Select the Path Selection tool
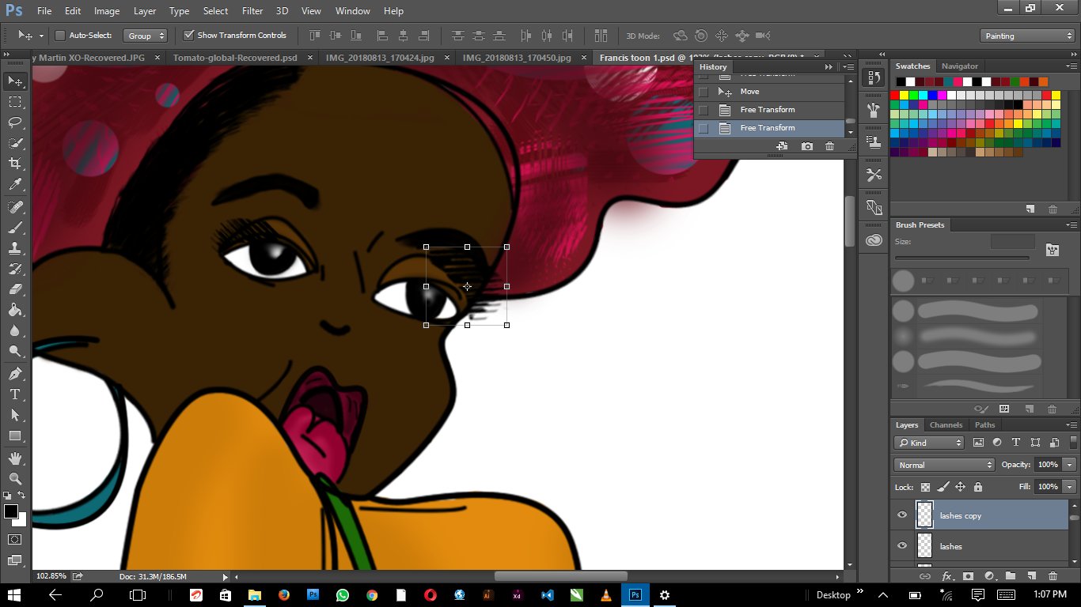1081x607 pixels. tap(15, 415)
